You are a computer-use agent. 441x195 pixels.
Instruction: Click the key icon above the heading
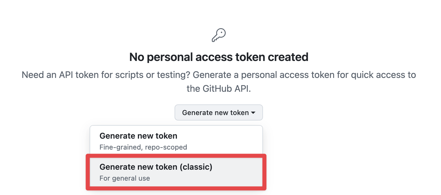219,35
